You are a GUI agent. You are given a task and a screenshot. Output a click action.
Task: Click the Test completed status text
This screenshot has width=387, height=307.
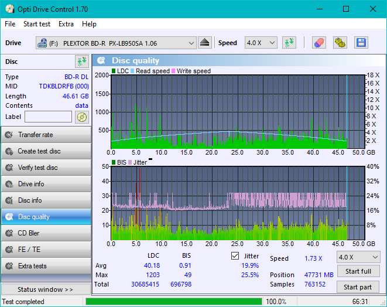pos(23,302)
